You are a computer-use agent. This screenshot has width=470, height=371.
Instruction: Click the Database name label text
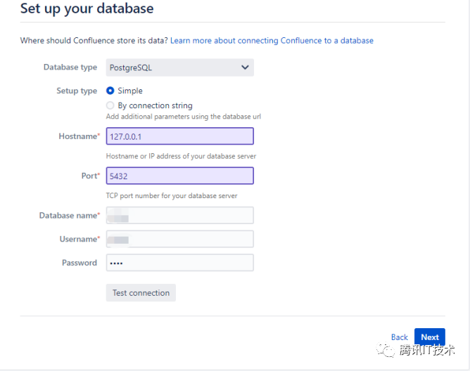(68, 215)
